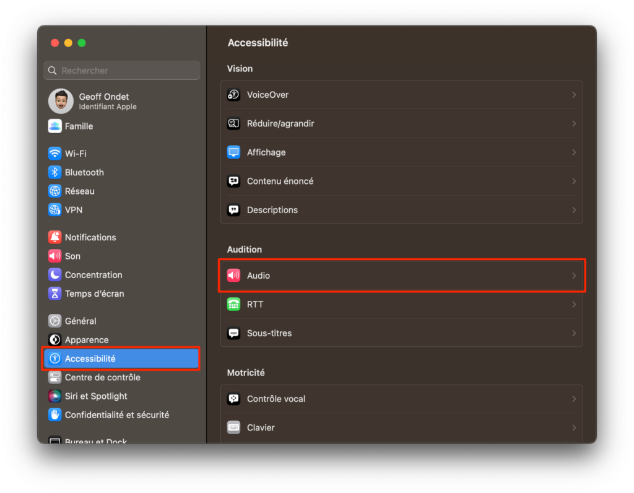
Task: Click the pink Audio speaker icon
Action: [x=233, y=276]
